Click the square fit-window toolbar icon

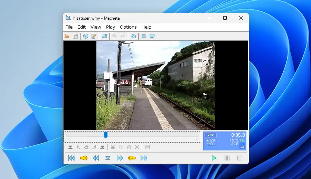point(143,36)
